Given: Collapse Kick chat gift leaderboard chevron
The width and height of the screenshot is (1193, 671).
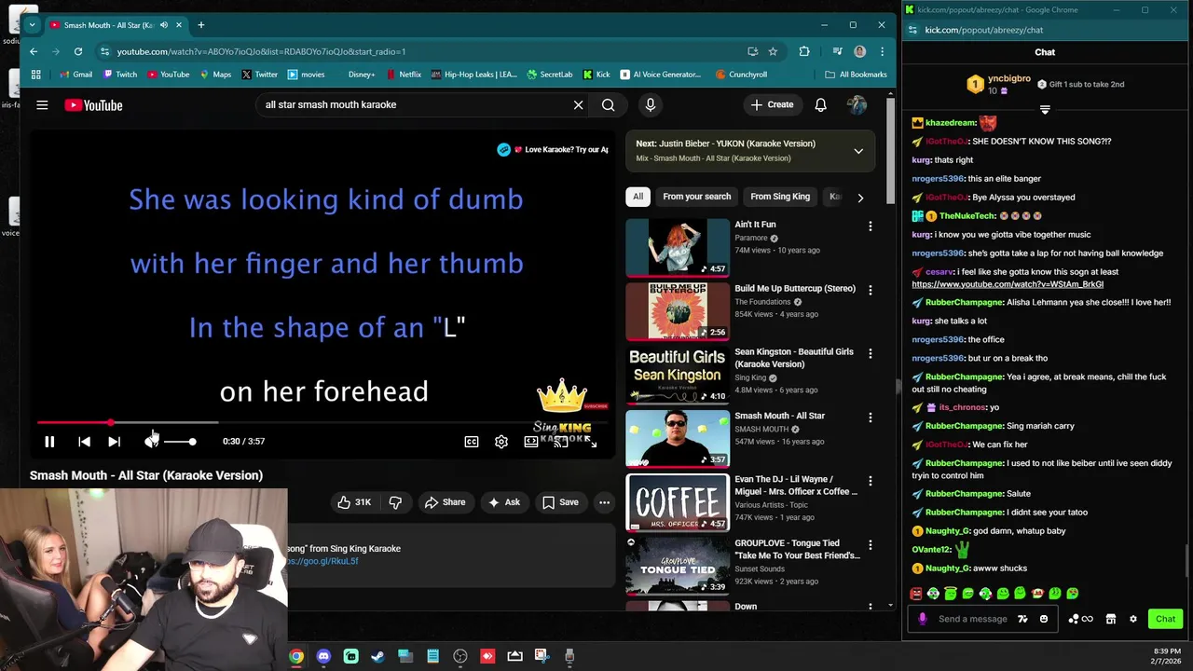Looking at the screenshot, I should point(1045,110).
